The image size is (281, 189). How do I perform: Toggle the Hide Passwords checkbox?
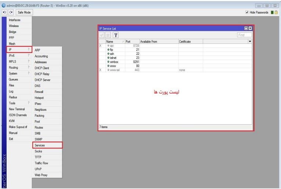(246, 12)
